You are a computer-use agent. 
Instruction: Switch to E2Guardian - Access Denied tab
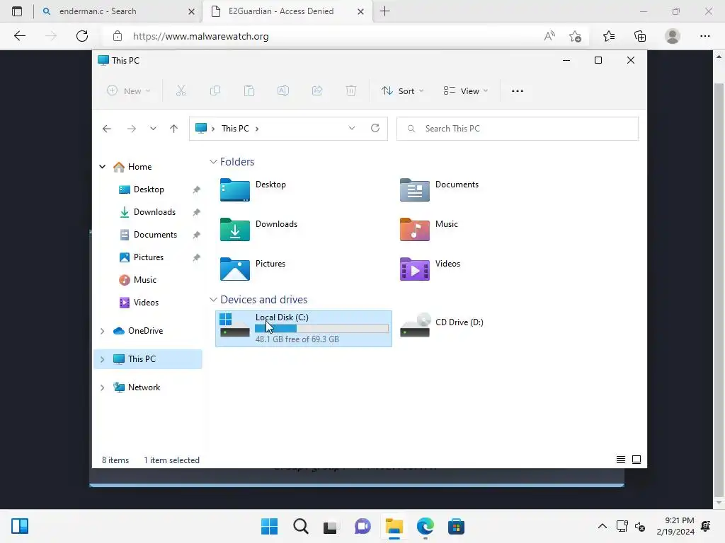coord(287,11)
